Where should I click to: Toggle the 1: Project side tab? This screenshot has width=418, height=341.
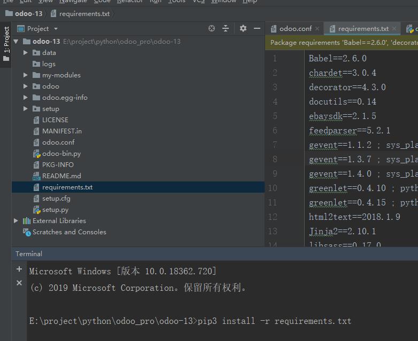pyautogui.click(x=6, y=44)
